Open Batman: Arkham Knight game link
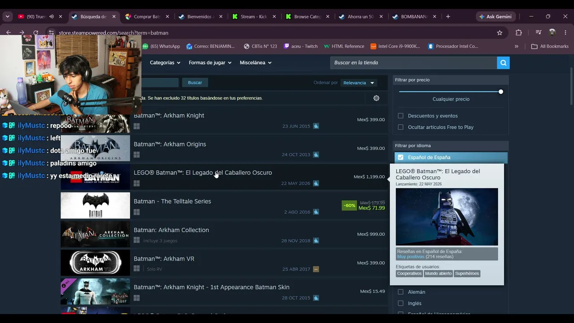The image size is (574, 323). (x=169, y=116)
